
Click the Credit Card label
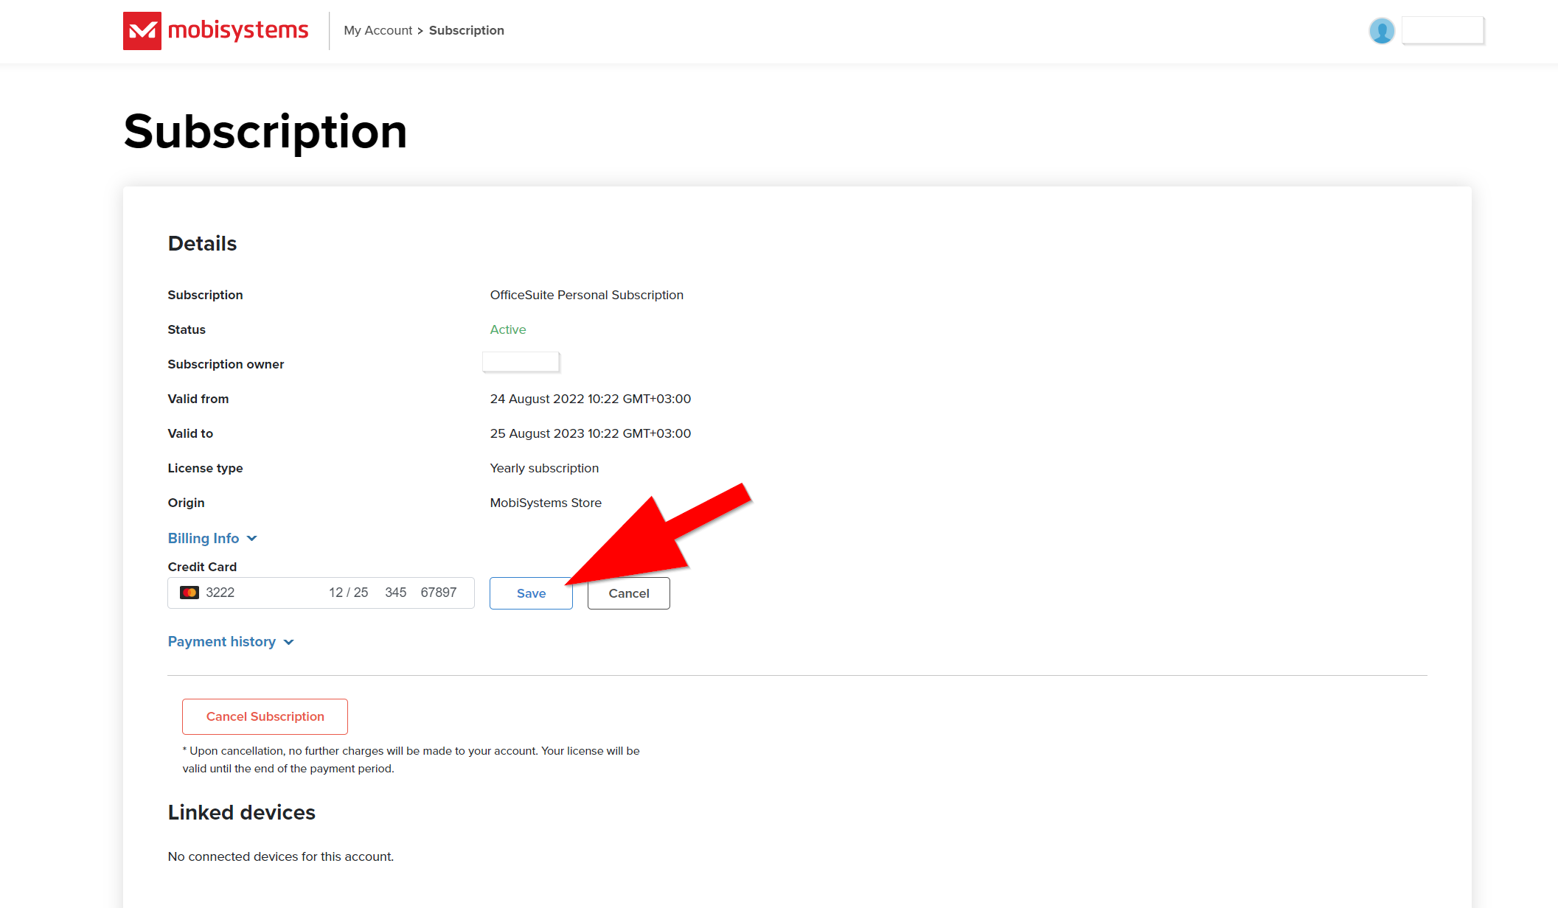tap(202, 567)
